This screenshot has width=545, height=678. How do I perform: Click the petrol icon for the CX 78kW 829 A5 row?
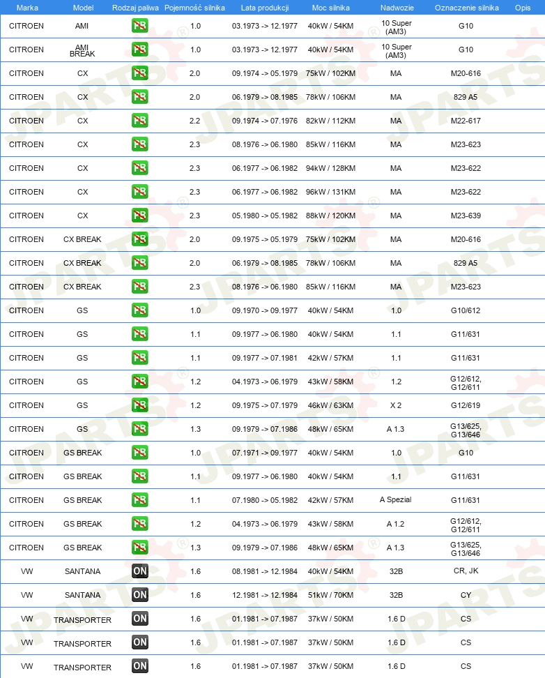pyautogui.click(x=139, y=97)
